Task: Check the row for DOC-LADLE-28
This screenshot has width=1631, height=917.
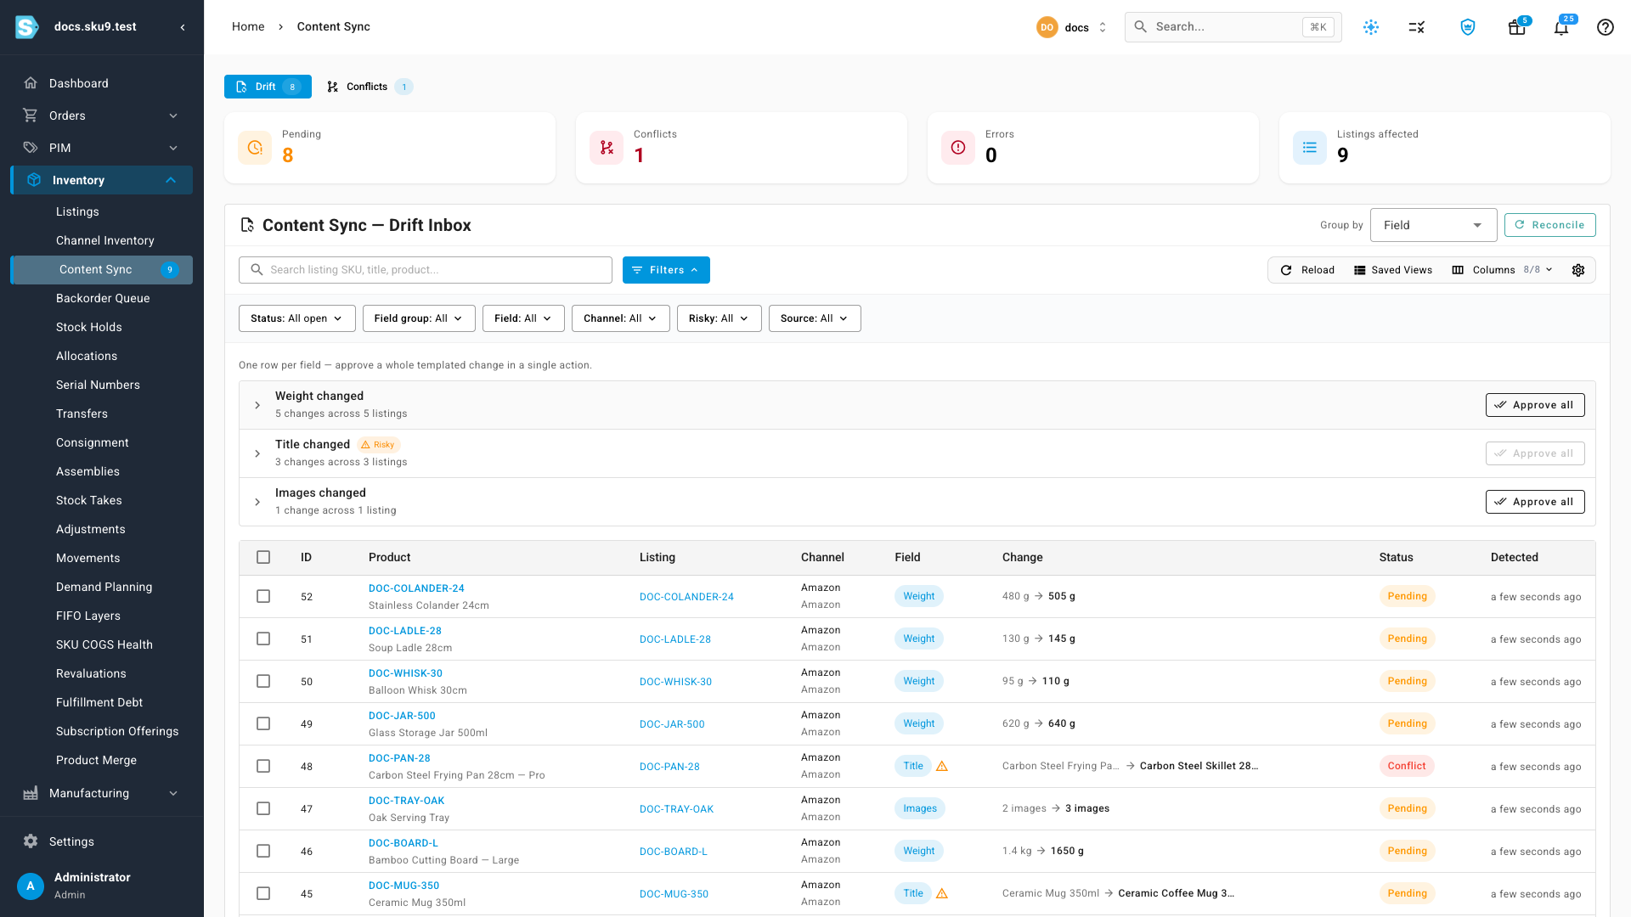Action: point(263,639)
